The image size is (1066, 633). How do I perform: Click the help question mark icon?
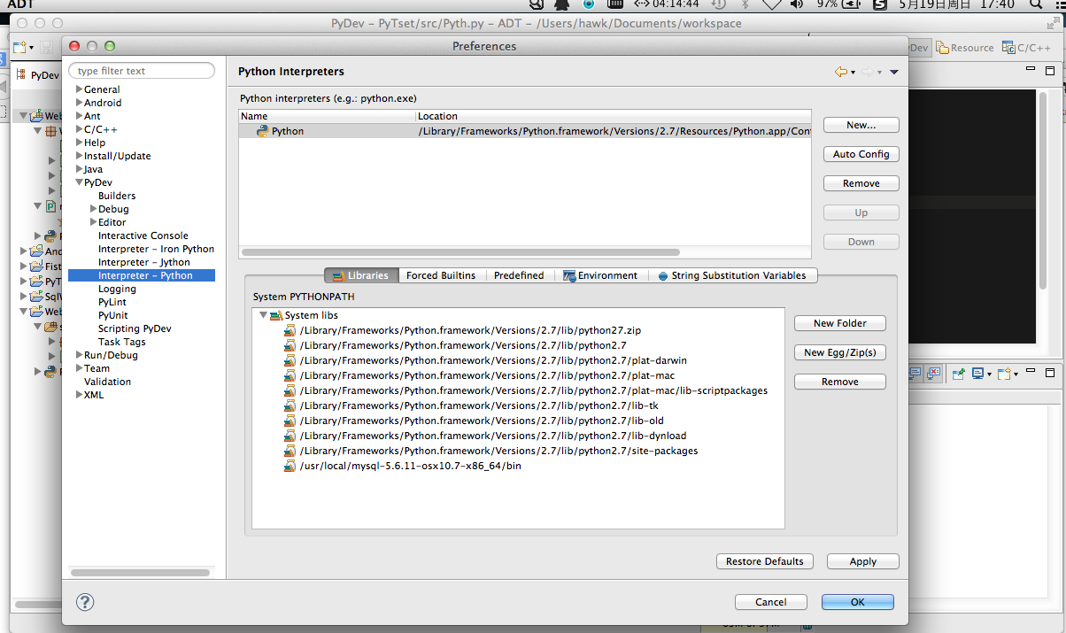[x=85, y=602]
